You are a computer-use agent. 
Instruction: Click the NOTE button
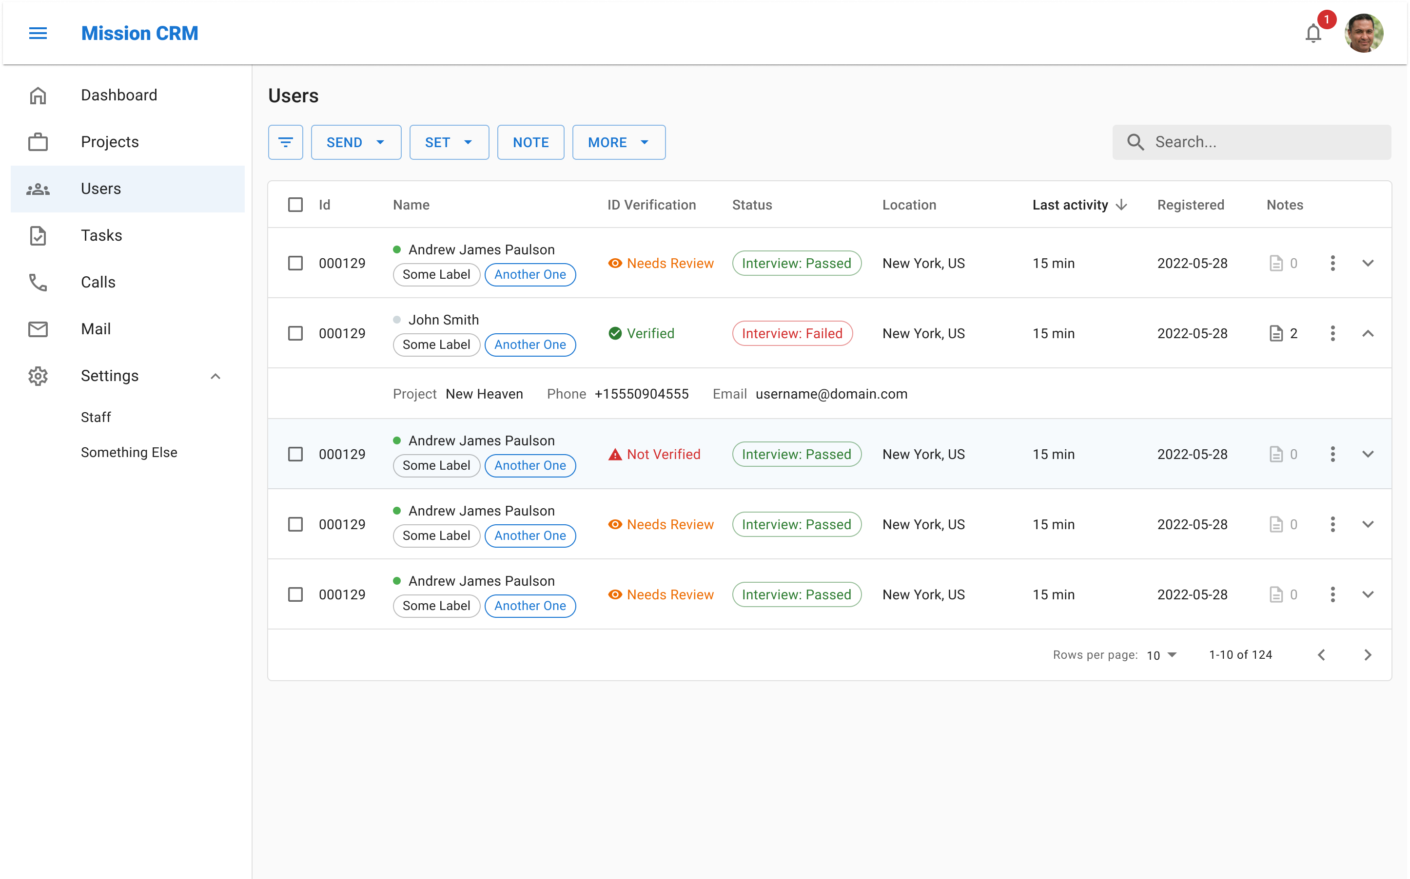[x=530, y=142]
